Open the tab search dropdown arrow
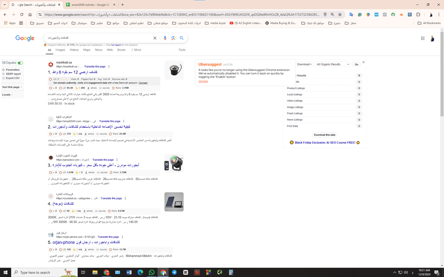 [4, 4]
